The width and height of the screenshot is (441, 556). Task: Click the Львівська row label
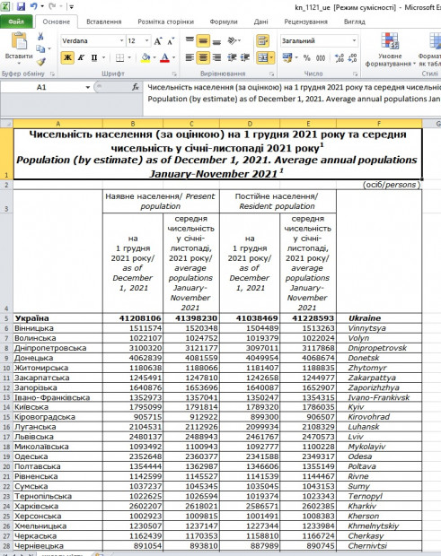[57, 437]
